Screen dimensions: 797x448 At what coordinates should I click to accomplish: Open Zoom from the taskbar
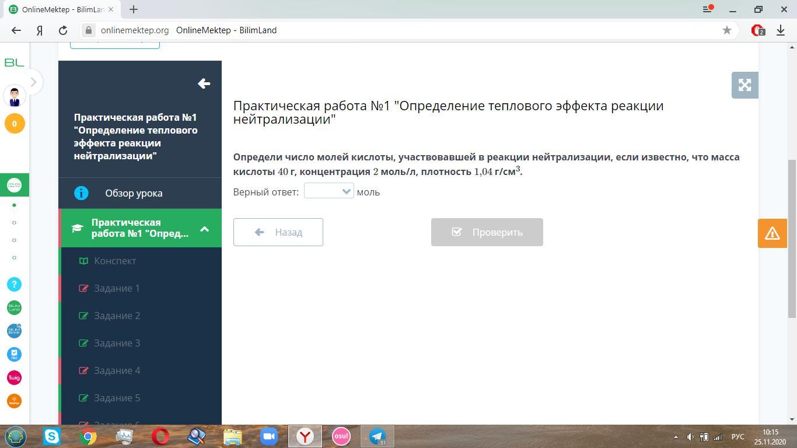pyautogui.click(x=269, y=436)
